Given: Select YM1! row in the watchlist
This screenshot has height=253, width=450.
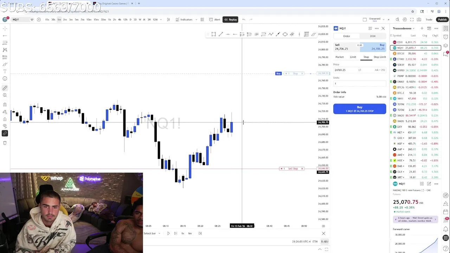Looking at the screenshot, I should (x=416, y=98).
